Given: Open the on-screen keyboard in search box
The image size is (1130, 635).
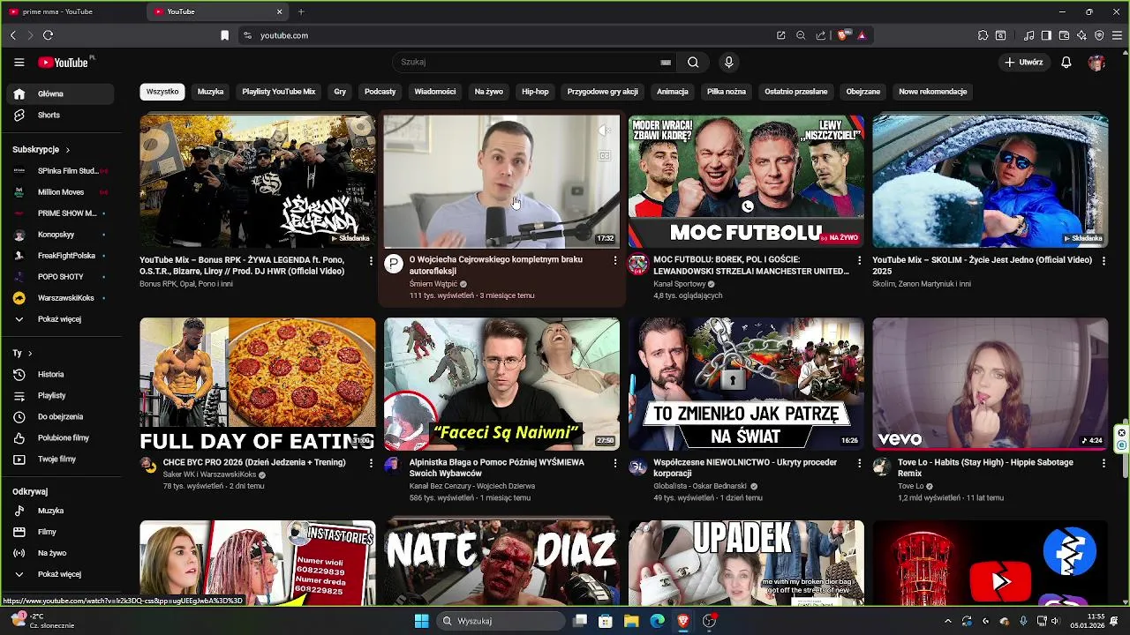Looking at the screenshot, I should click(666, 63).
